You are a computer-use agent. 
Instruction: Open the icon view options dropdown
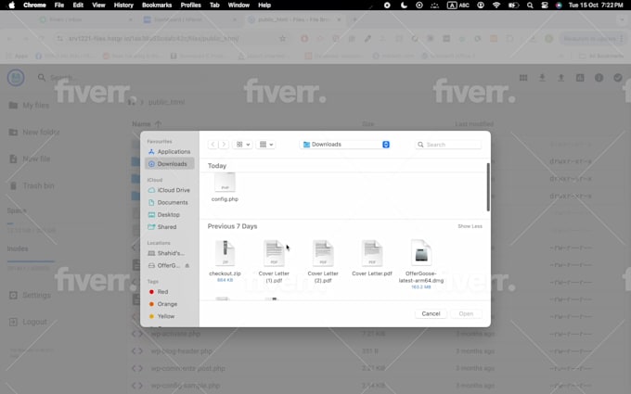tap(243, 145)
